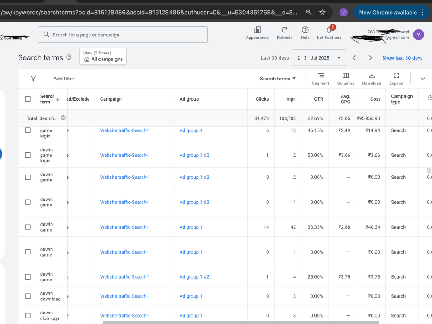The width and height of the screenshot is (432, 324).
Task: Tick checkbox for duwin game row with 14 clicks
Action: (x=28, y=227)
